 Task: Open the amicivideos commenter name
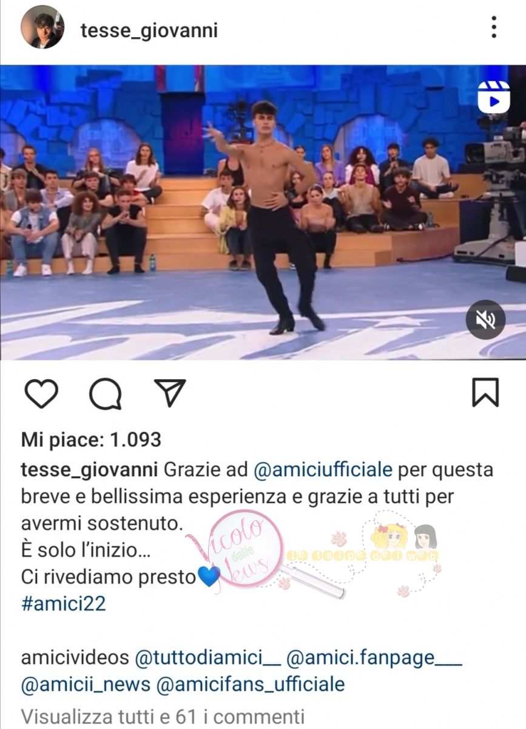pos(75,657)
